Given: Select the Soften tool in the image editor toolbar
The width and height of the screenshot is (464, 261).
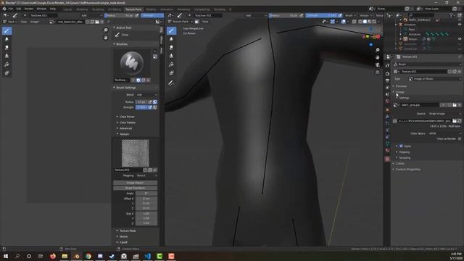Looking at the screenshot, I should [7, 39].
